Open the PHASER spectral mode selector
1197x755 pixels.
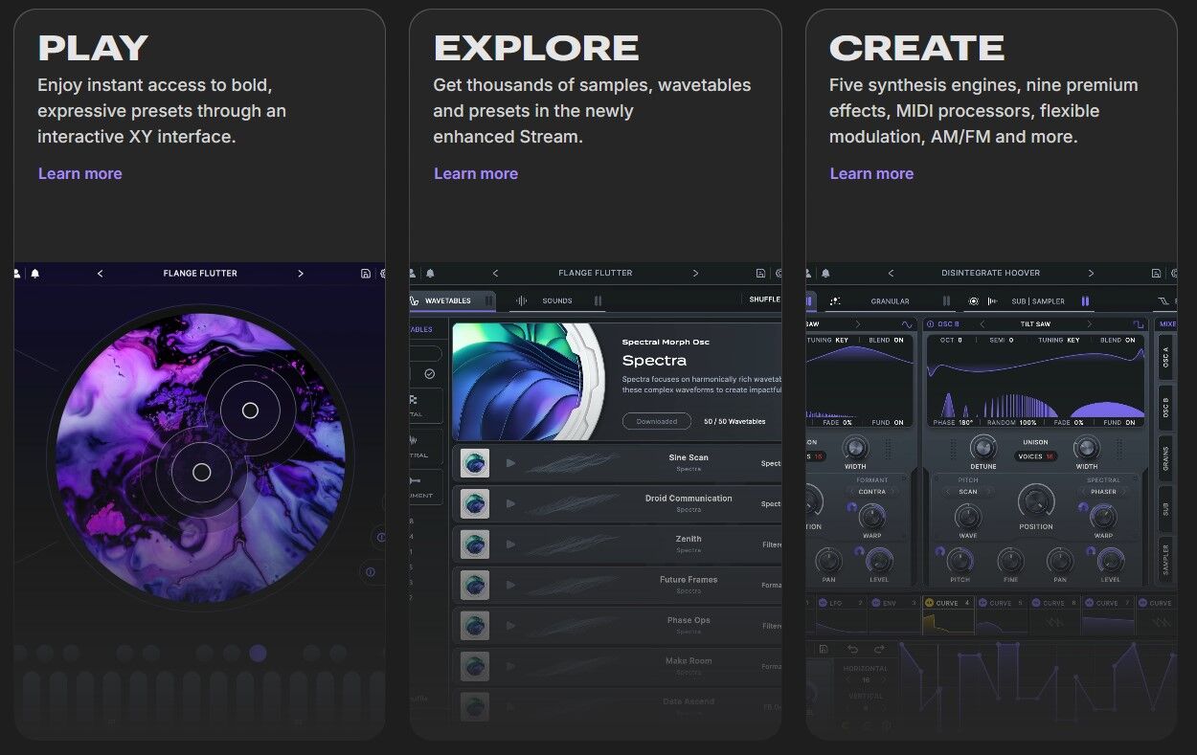(x=1103, y=492)
